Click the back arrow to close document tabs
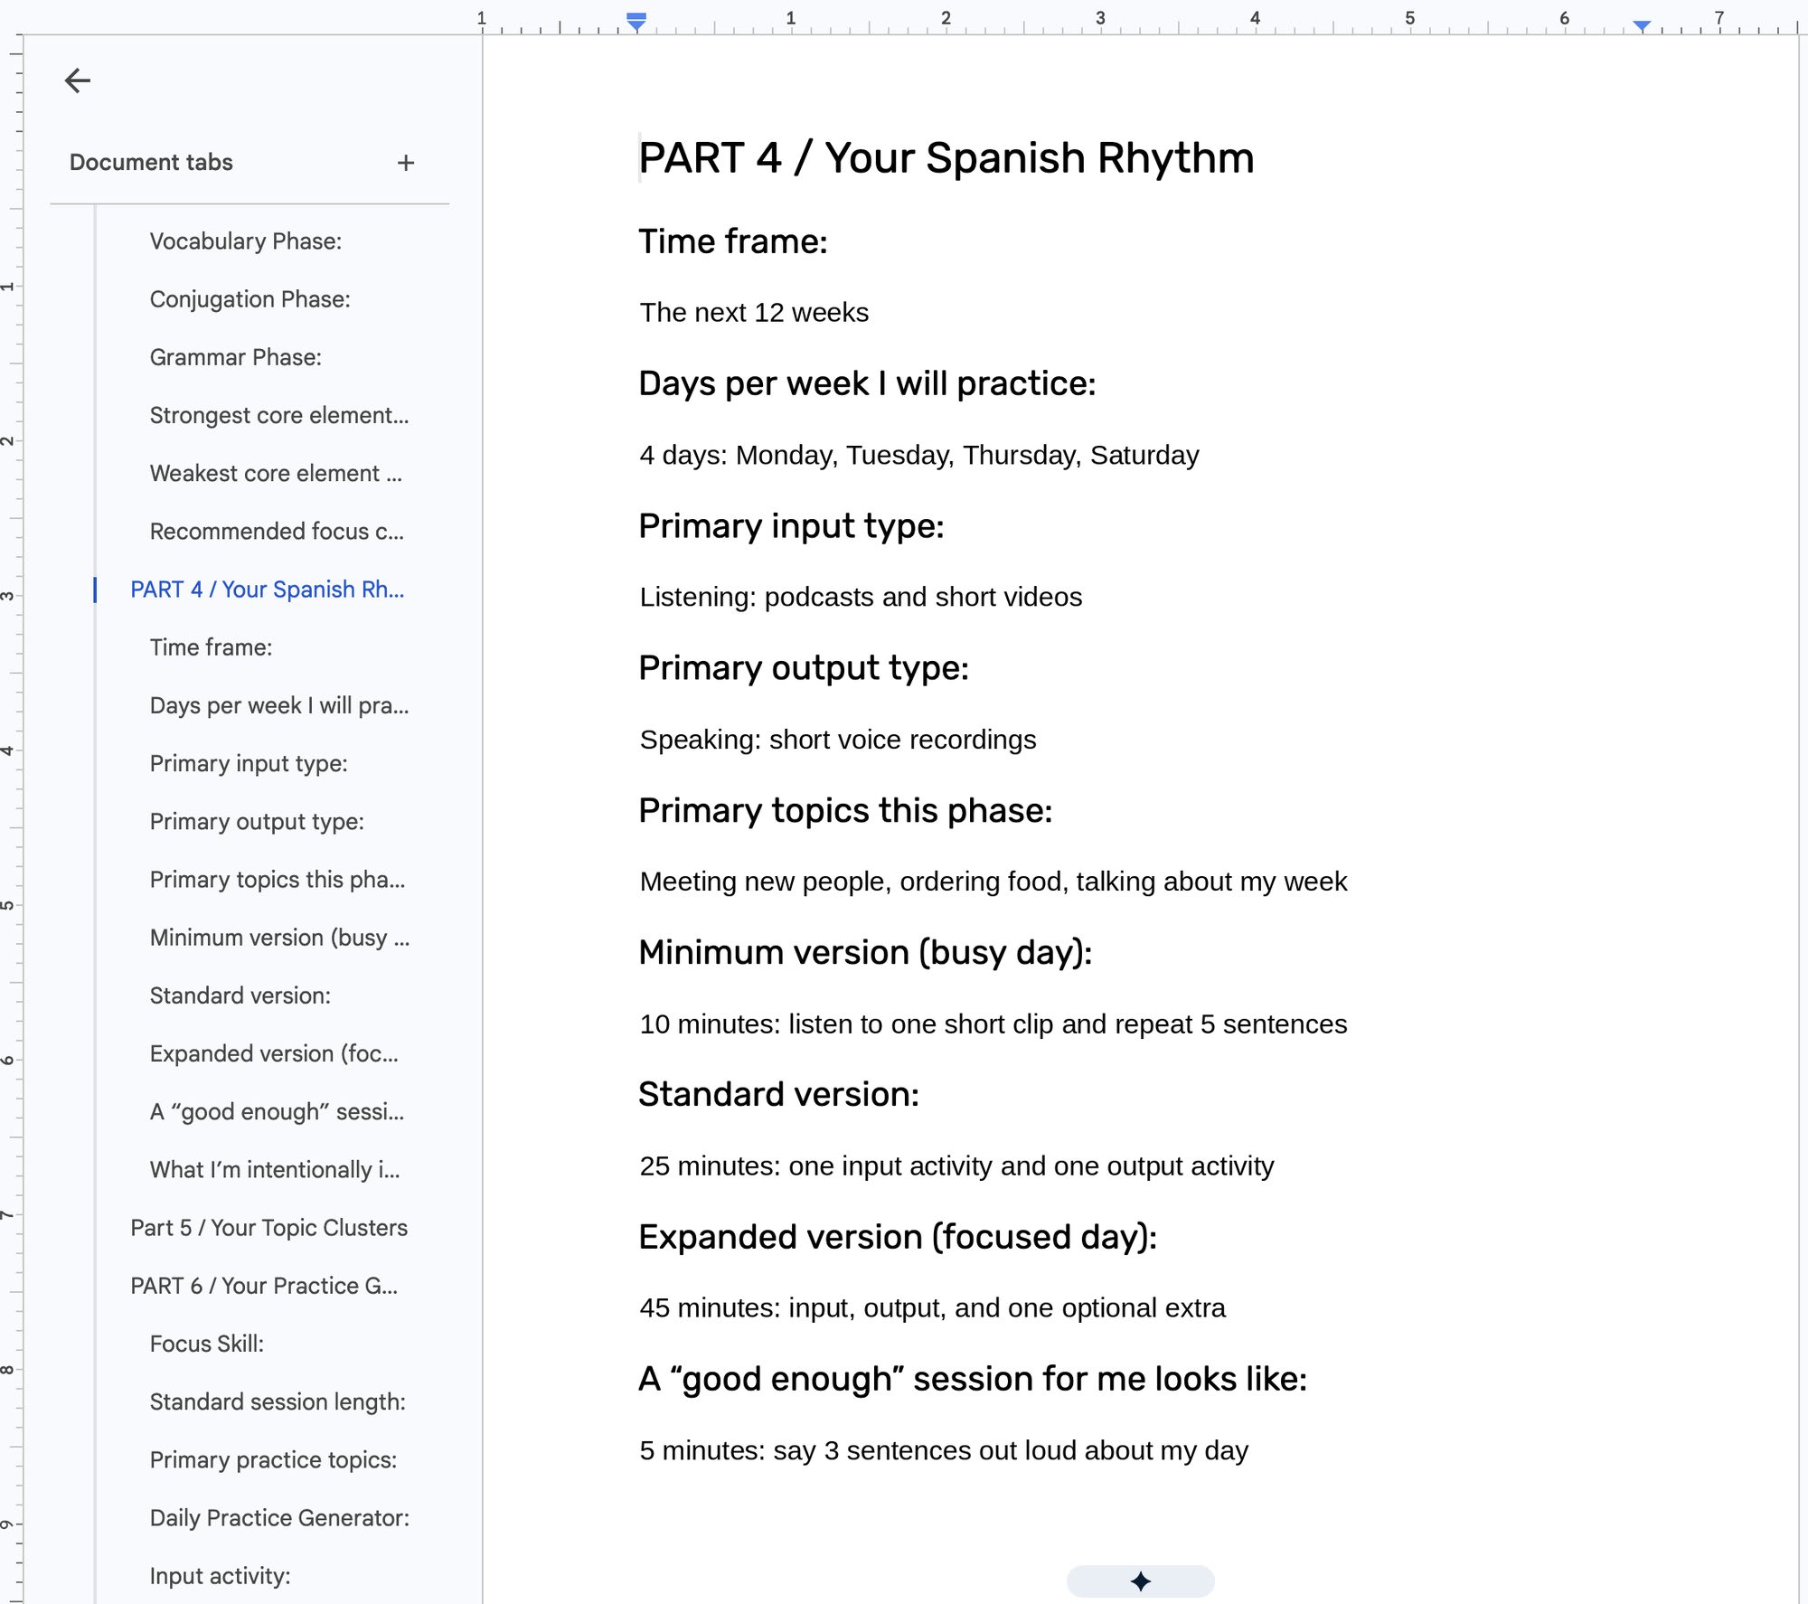 point(78,80)
